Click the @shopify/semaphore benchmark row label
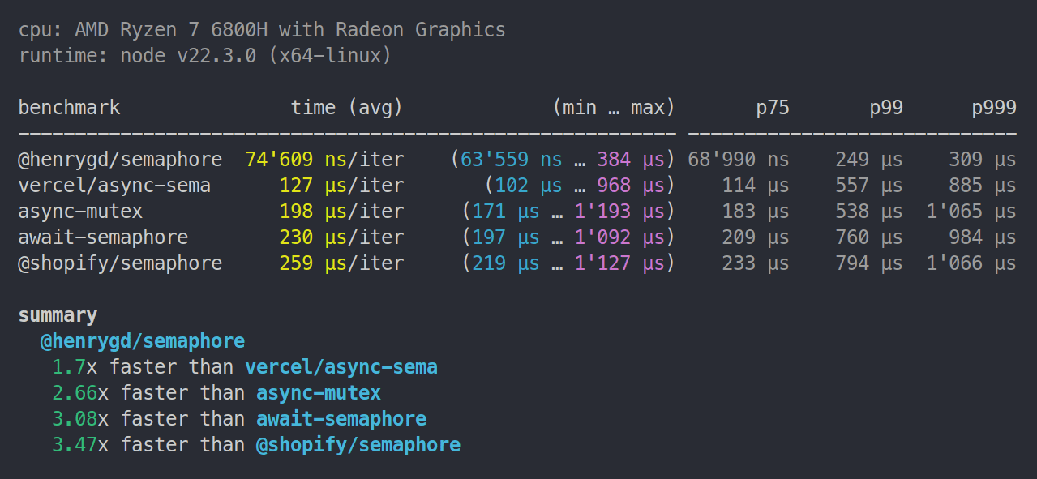The width and height of the screenshot is (1037, 479). coord(120,263)
